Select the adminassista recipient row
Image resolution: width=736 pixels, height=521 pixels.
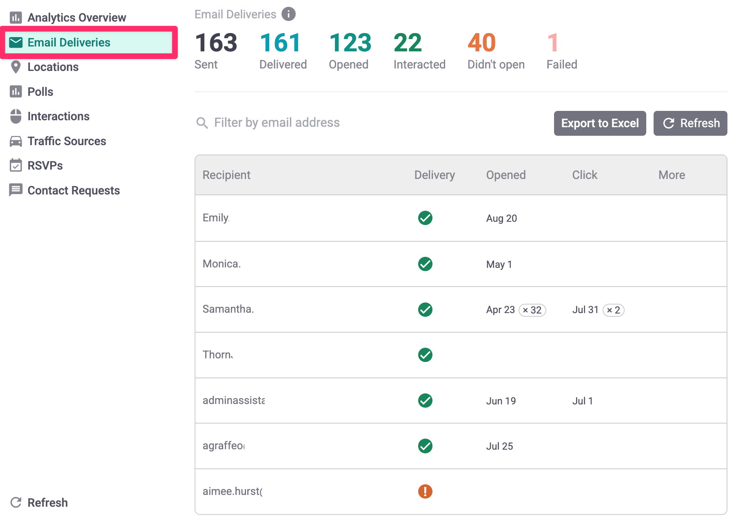pyautogui.click(x=234, y=401)
